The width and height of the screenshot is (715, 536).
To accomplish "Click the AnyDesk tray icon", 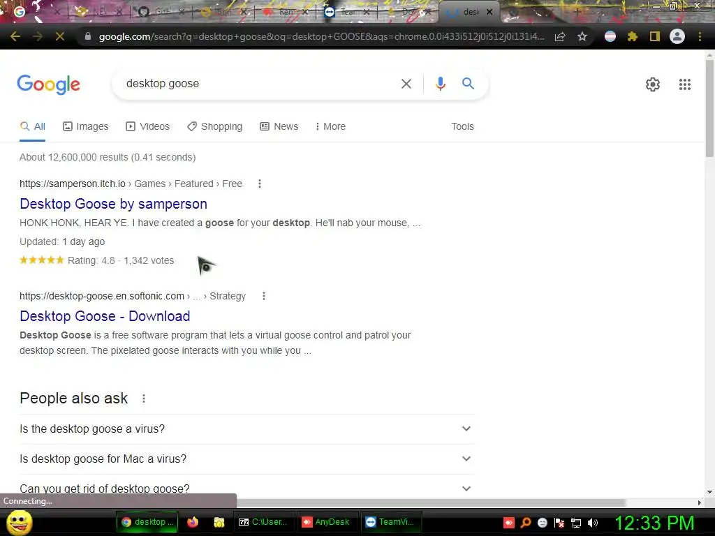I will point(508,523).
